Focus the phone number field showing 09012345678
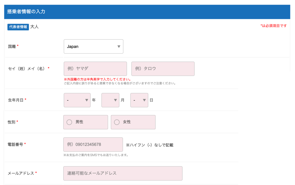This screenshot has width=295, height=185. (x=93, y=144)
